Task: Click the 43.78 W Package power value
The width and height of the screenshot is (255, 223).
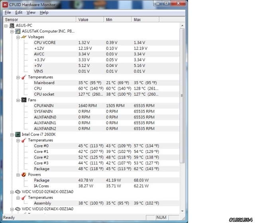Action: [x=86, y=180]
